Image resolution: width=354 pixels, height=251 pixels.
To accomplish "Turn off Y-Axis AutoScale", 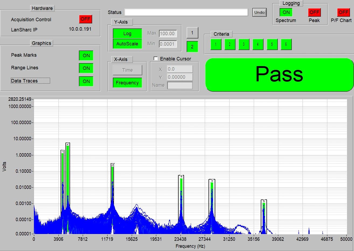I will (127, 44).
